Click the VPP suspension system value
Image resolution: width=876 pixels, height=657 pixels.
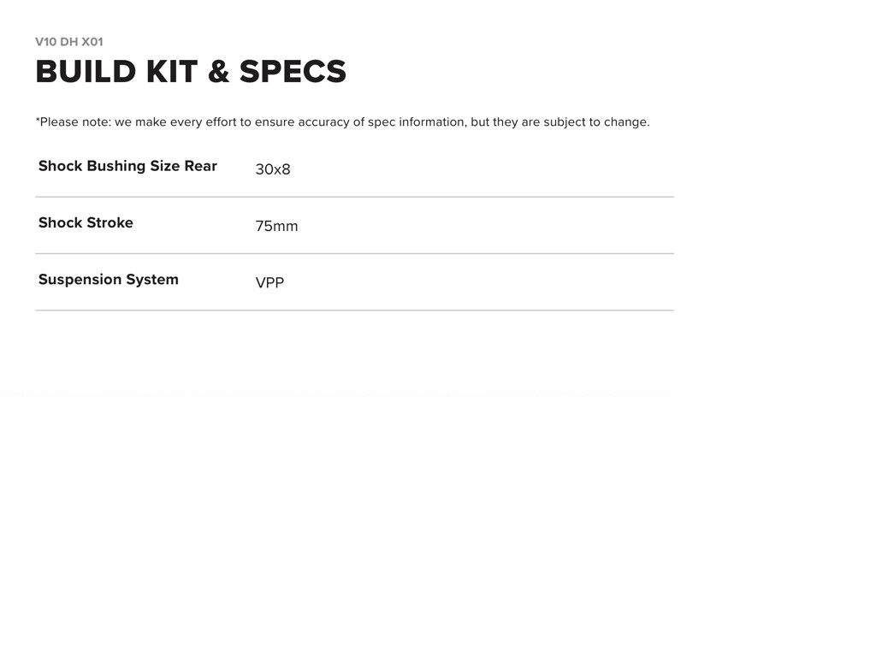(x=269, y=283)
